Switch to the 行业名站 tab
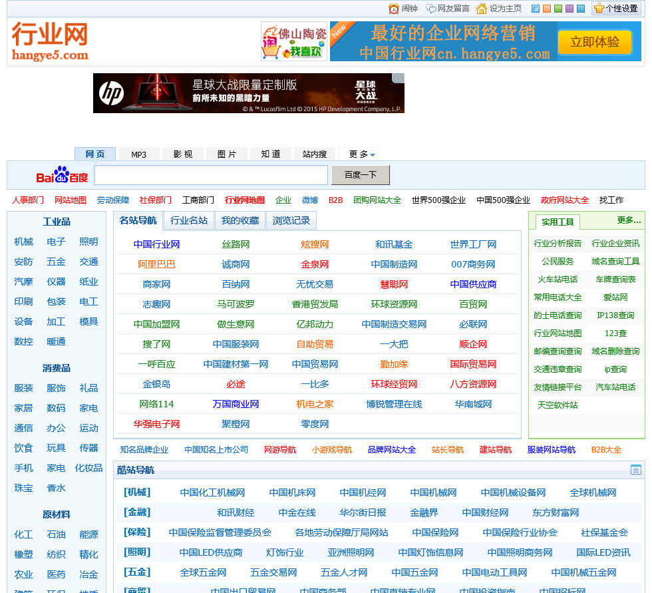The height and width of the screenshot is (593, 652). (x=189, y=220)
